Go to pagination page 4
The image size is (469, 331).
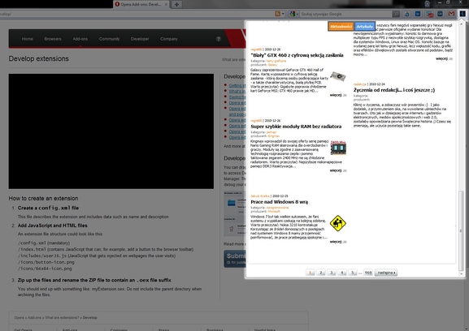click(x=342, y=273)
